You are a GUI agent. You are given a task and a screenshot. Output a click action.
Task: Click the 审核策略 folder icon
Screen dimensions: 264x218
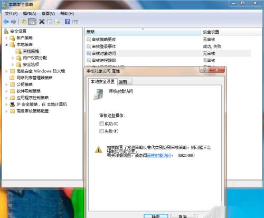coord(18,51)
